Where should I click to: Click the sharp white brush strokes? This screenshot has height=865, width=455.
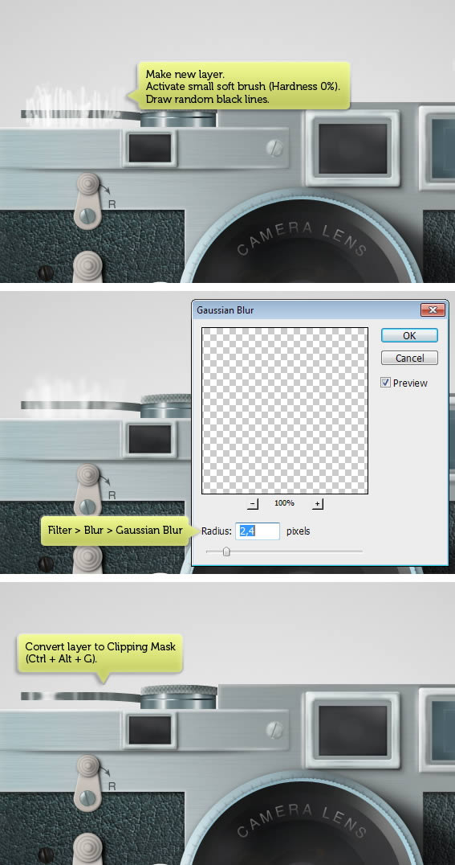[70, 100]
